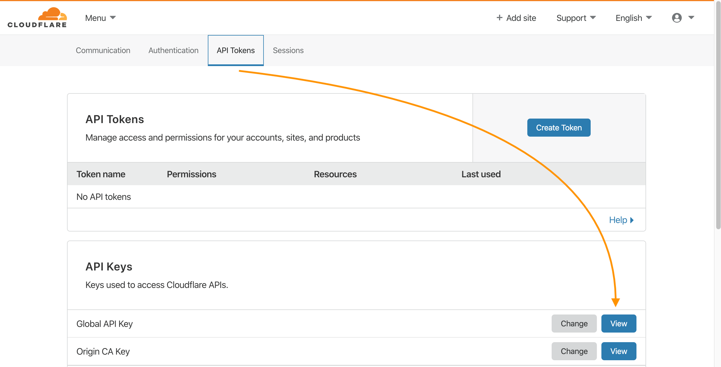721x367 pixels.
Task: Expand the Menu dropdown
Action: tap(100, 18)
